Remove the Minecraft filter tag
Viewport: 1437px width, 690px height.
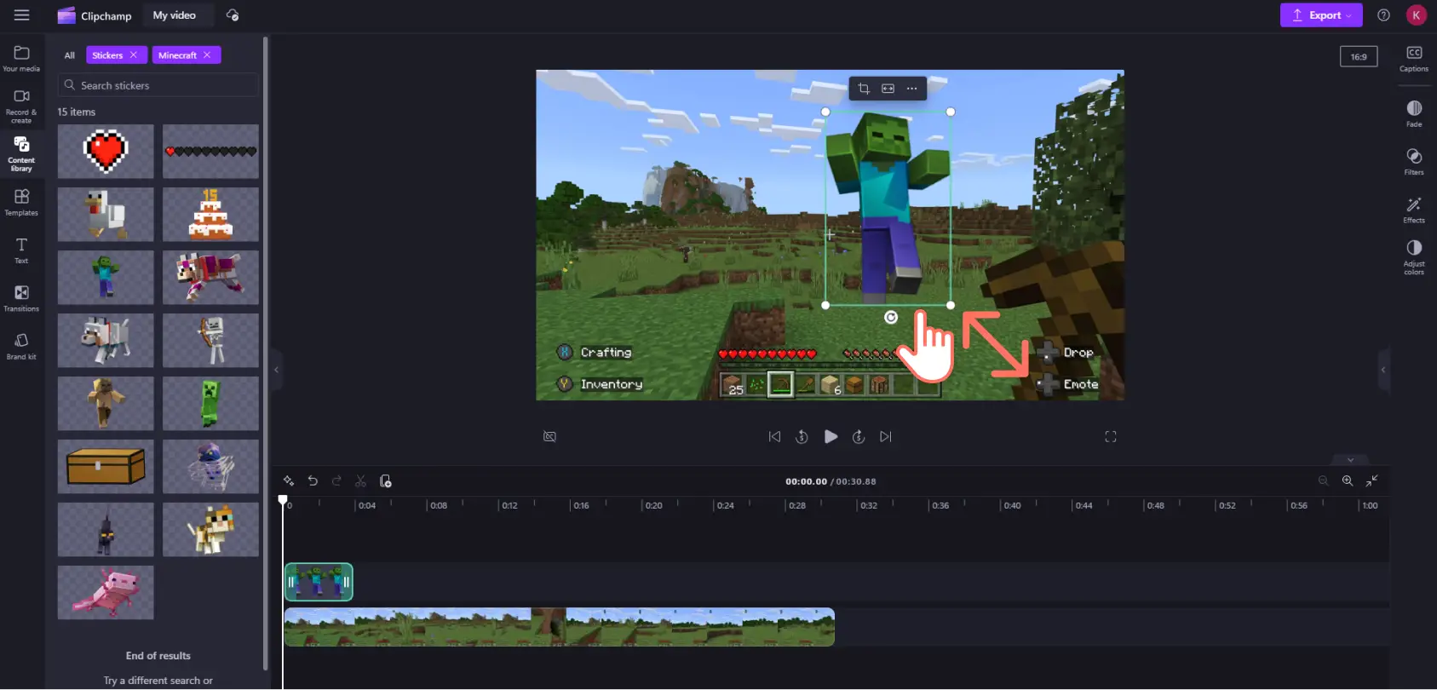[x=206, y=55]
